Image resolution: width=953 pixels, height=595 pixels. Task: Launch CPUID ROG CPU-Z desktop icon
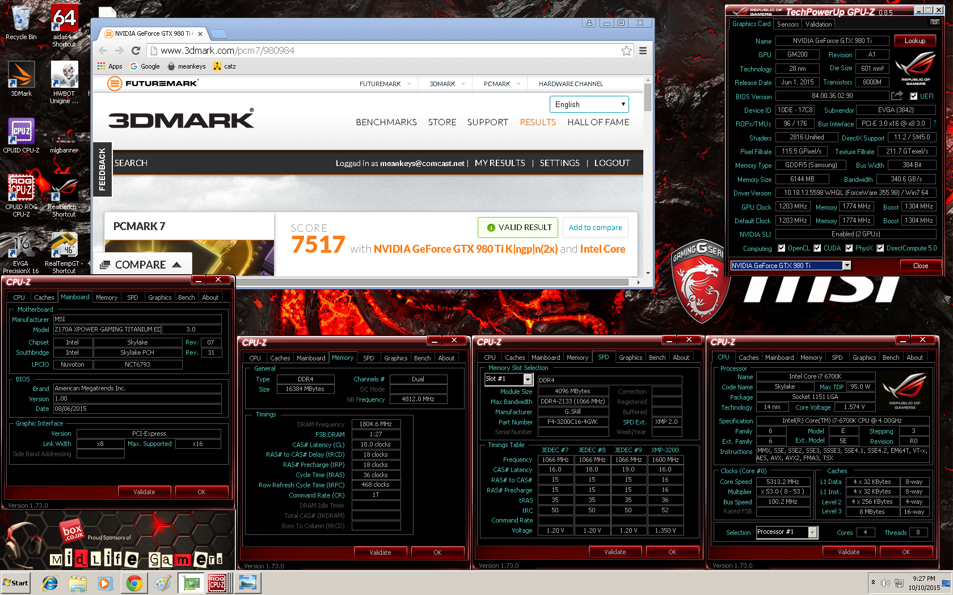(21, 195)
